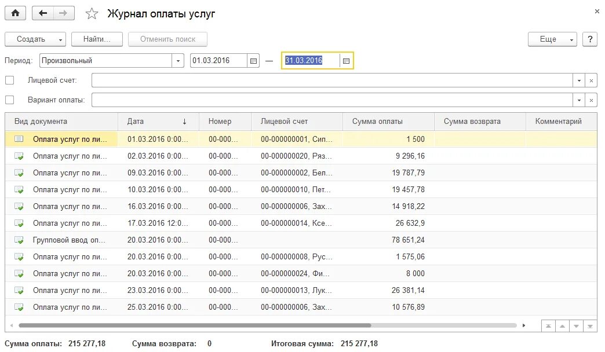This screenshot has width=605, height=352.
Task: Click posted-document icon for the 1 575,06 row
Action: (19, 257)
